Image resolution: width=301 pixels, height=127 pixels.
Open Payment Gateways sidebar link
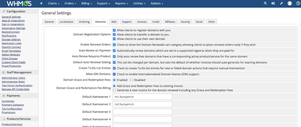pyautogui.click(x=13, y=105)
